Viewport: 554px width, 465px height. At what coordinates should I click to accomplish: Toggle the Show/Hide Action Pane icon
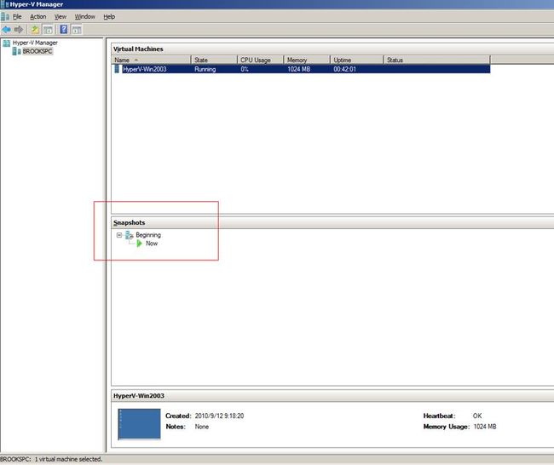(x=77, y=30)
